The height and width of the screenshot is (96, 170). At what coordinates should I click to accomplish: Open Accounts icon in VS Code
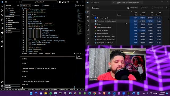click(x=2, y=82)
